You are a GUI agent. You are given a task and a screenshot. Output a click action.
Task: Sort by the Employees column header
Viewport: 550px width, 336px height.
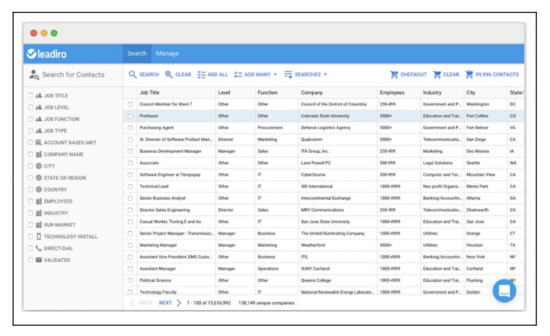click(392, 92)
